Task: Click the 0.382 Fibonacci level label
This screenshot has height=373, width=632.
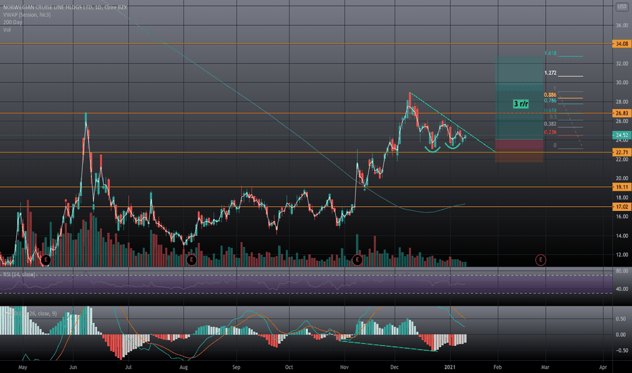Action: 550,124
